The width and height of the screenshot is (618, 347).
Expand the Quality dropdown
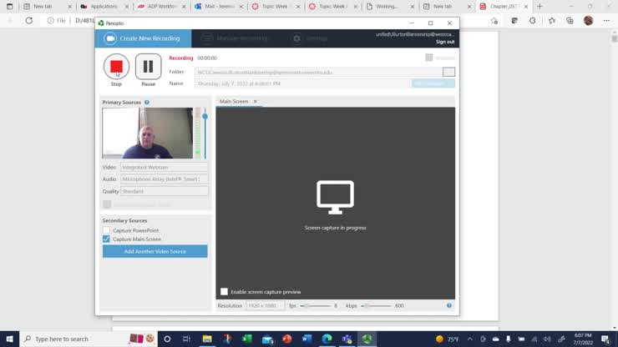coord(164,191)
